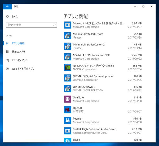The height and width of the screenshot is (146, 159).
Task: Select Realtek High Definition Audio Driver name
Action: [94, 129]
